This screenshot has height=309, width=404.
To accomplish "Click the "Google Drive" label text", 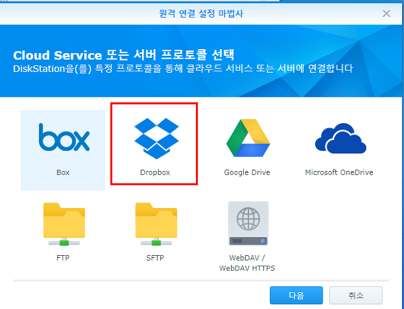I will (247, 172).
